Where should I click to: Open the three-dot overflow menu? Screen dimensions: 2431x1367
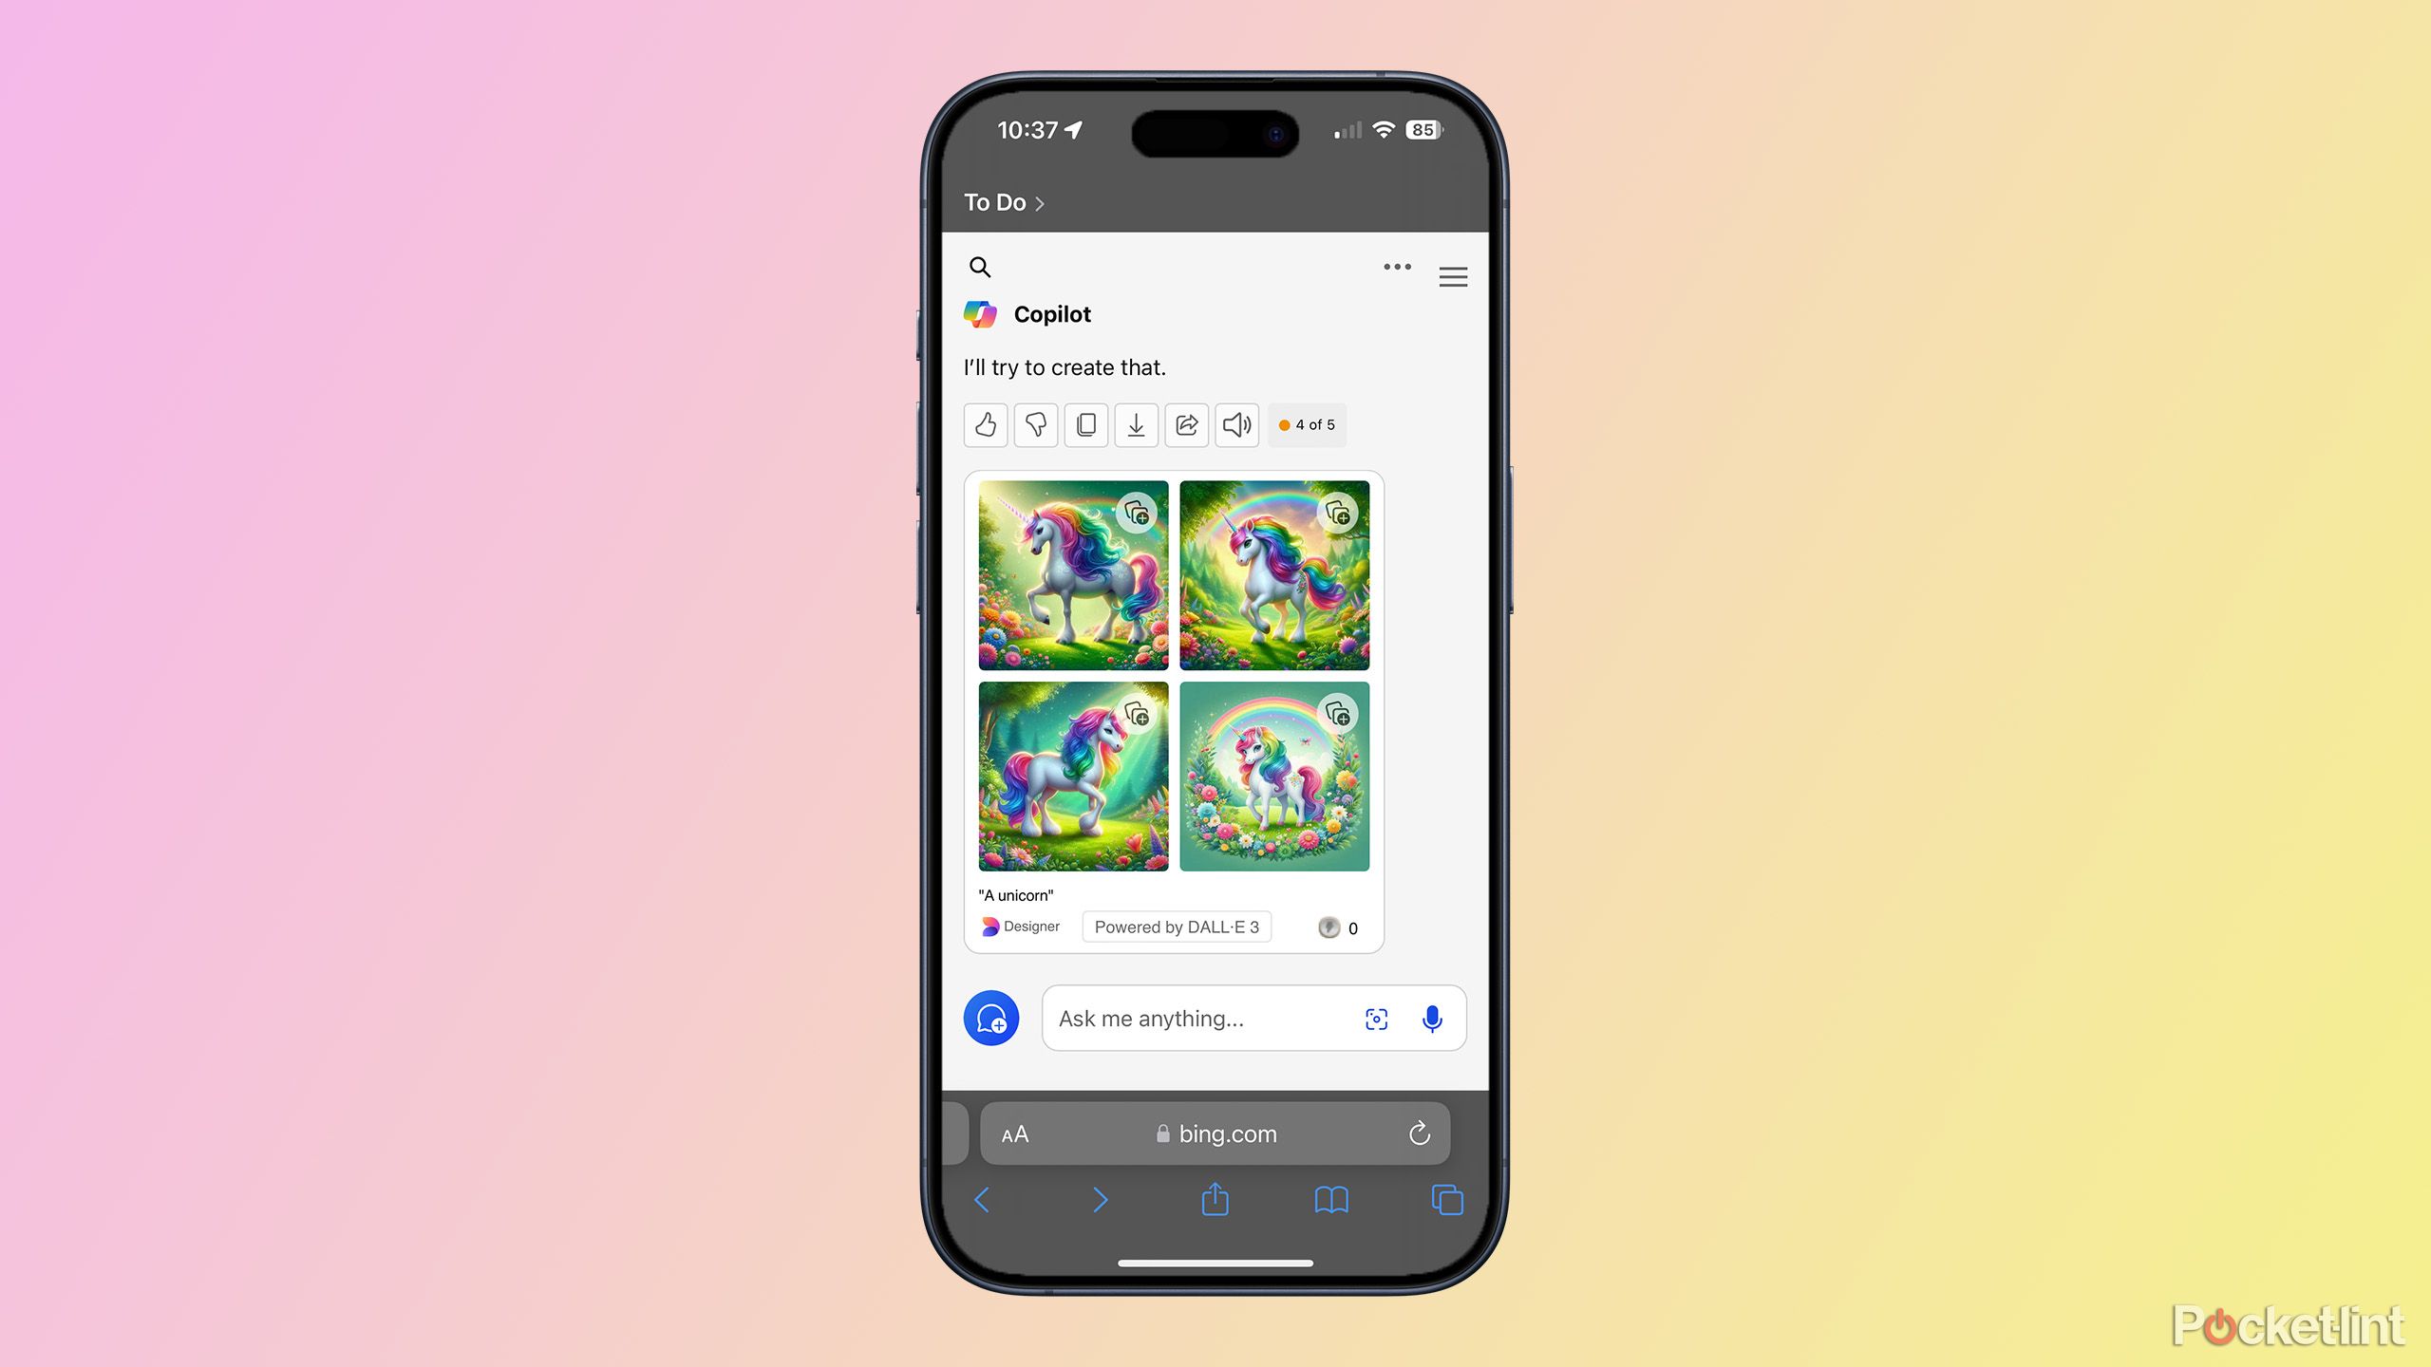click(x=1398, y=267)
